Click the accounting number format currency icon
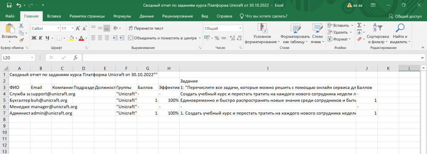427x154 pixels. [207, 38]
